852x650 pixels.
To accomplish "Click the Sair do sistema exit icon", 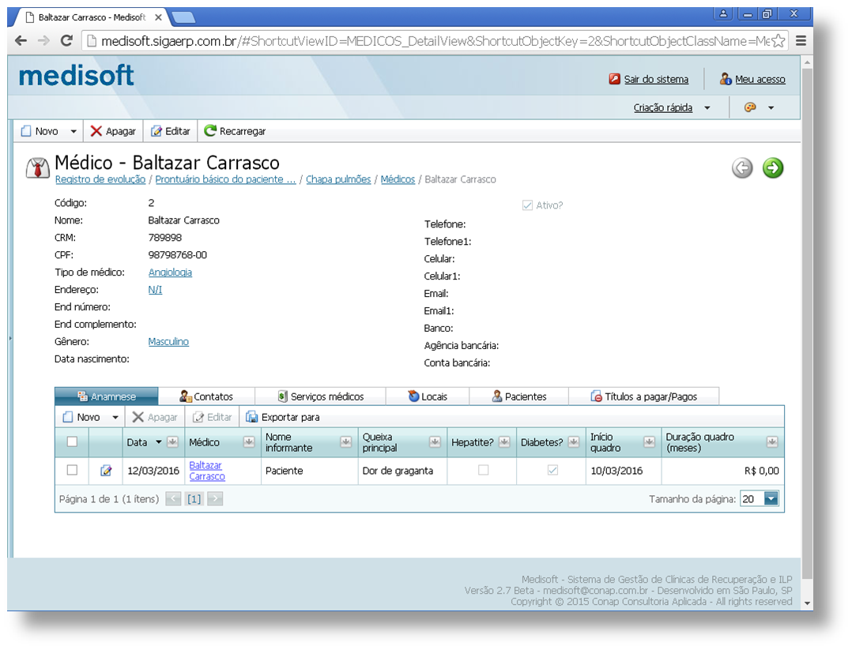I will 615,79.
